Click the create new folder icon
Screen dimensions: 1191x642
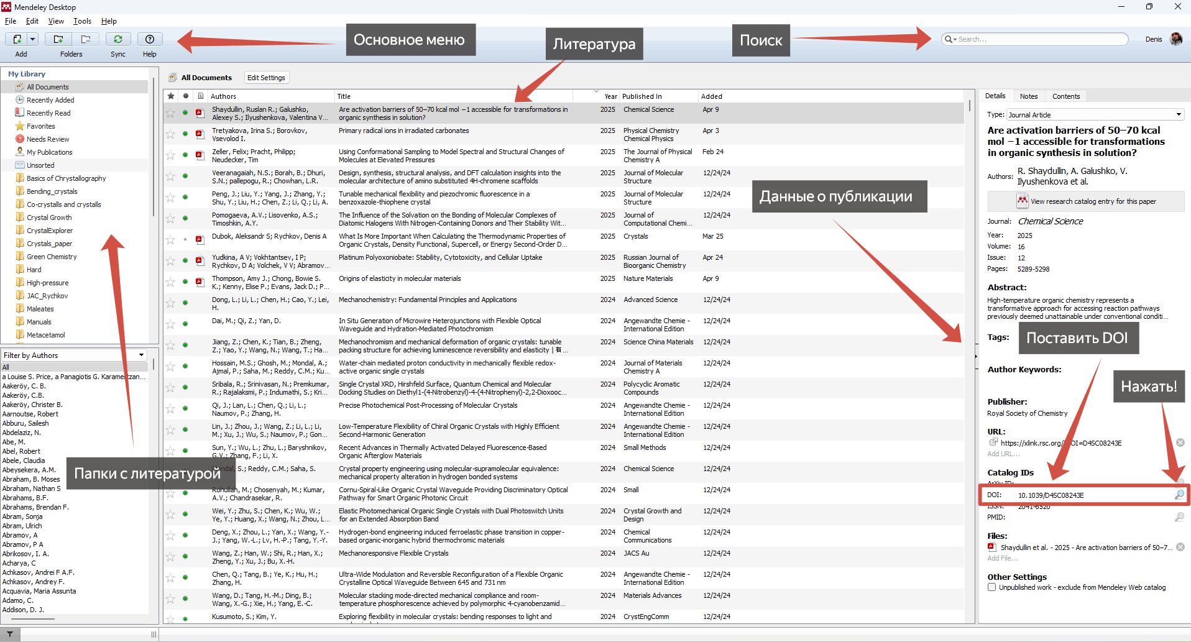coord(58,39)
